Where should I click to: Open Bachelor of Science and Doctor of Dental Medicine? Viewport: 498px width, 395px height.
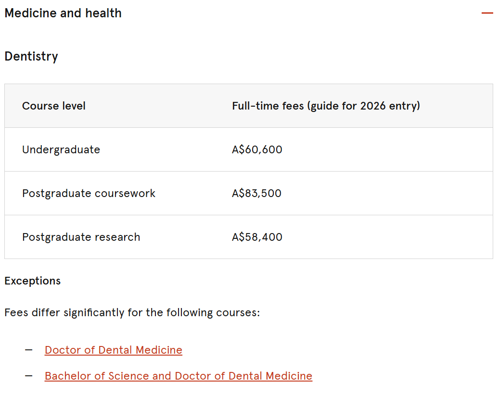(x=179, y=376)
